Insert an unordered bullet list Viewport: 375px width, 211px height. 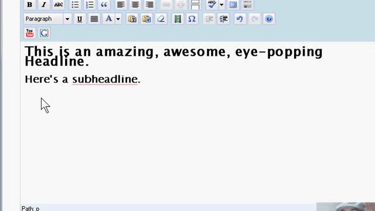[x=75, y=5]
